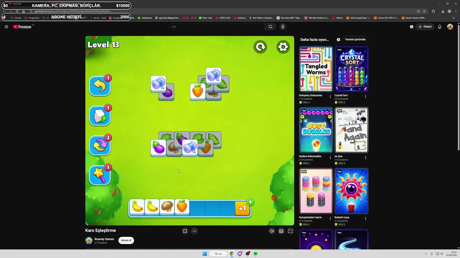Click the search magnifier button
This screenshot has height=258, width=460.
click(x=271, y=27)
